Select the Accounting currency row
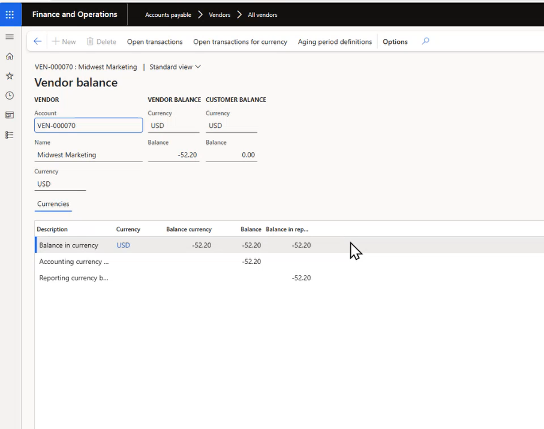The width and height of the screenshot is (544, 429). [x=289, y=262]
